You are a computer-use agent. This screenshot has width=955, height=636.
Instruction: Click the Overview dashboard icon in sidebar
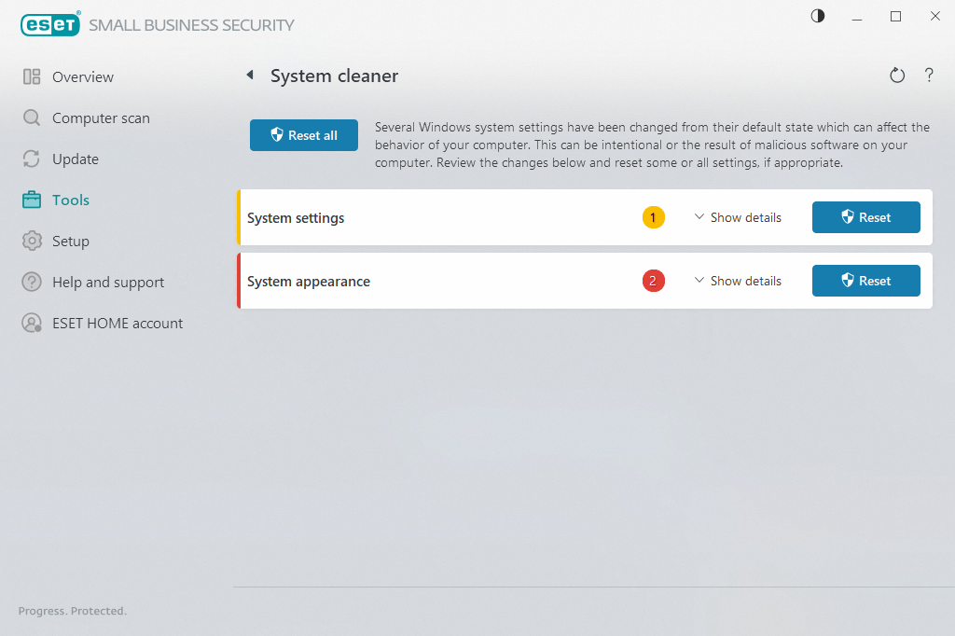tap(32, 77)
